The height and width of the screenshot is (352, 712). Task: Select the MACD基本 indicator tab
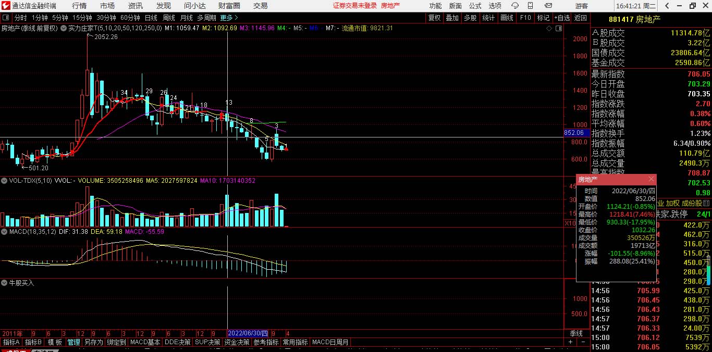click(x=145, y=342)
